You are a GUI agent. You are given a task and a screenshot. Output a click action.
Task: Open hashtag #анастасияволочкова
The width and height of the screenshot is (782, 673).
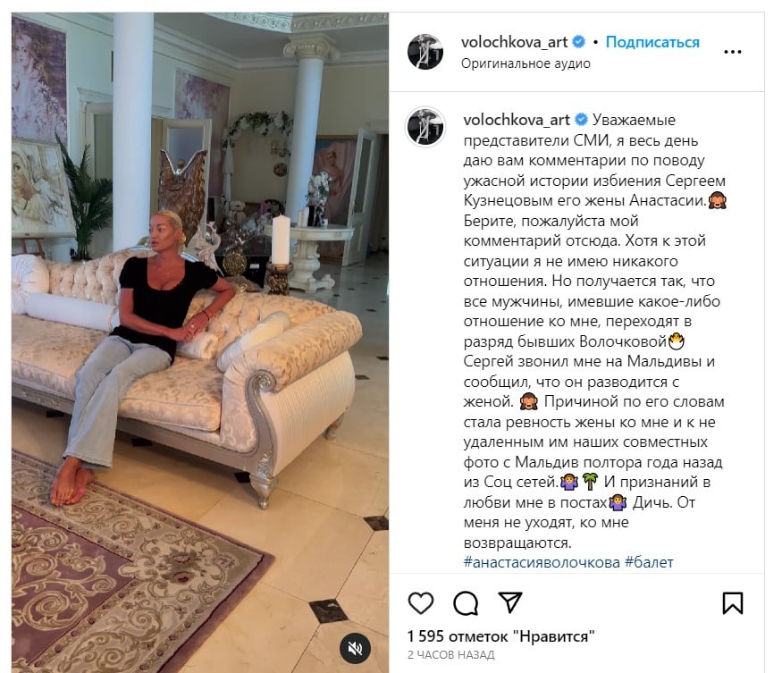(x=542, y=562)
